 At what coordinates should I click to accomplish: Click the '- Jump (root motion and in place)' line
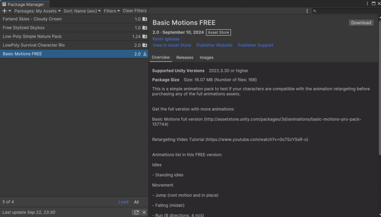[185, 195]
